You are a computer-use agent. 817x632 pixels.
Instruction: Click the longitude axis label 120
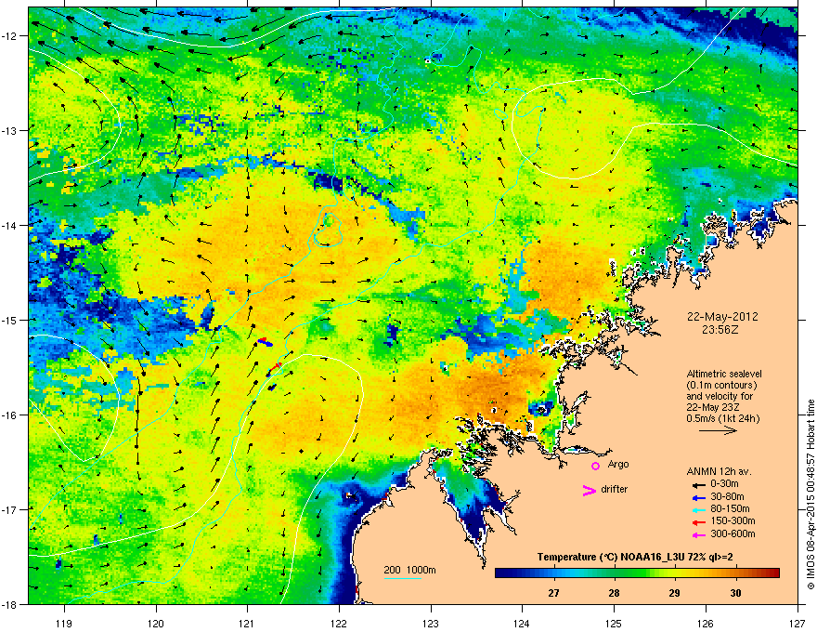pos(156,623)
